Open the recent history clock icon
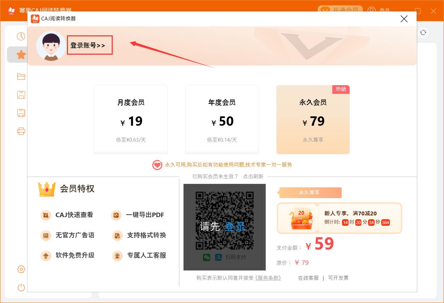Viewport: 444px width, 303px height. click(x=21, y=36)
